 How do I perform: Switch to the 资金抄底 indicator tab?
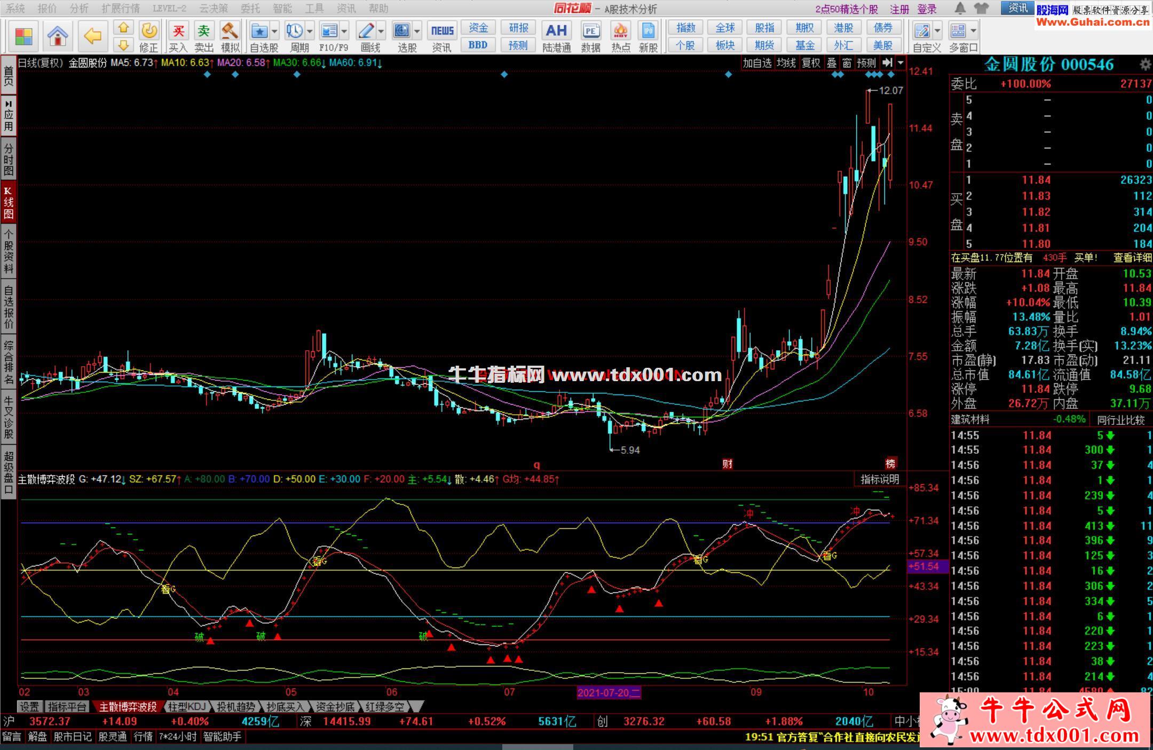pyautogui.click(x=335, y=707)
